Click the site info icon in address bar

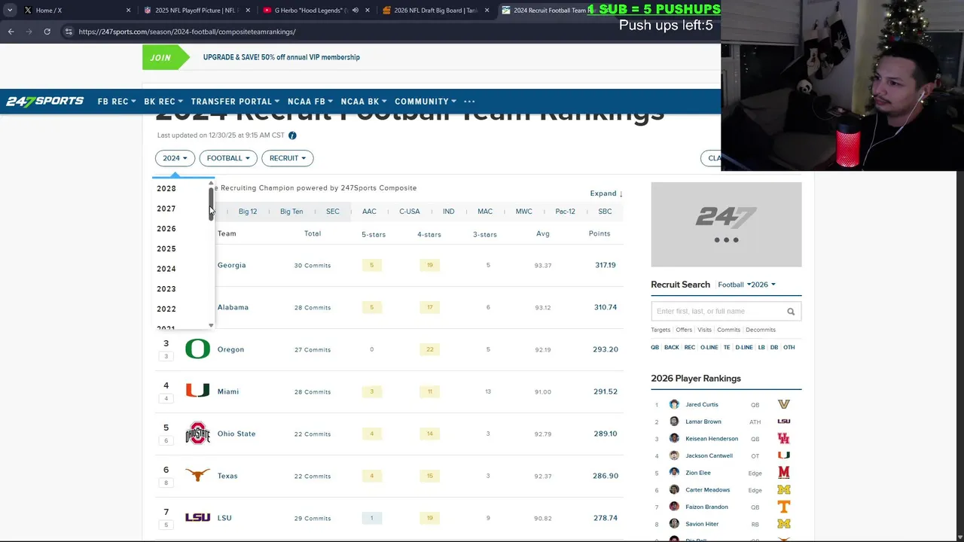pos(69,32)
